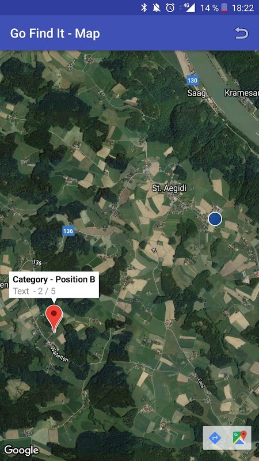Tap the 18:22 clock in status bar
This screenshot has width=259, height=461.
[x=242, y=8]
